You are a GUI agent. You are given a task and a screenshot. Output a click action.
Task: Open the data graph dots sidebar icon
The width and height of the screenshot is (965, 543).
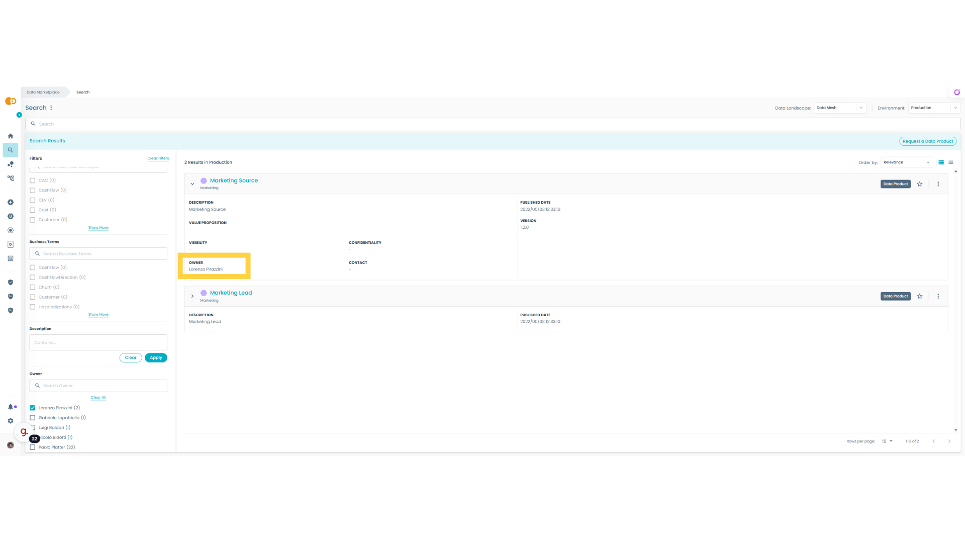(x=11, y=164)
